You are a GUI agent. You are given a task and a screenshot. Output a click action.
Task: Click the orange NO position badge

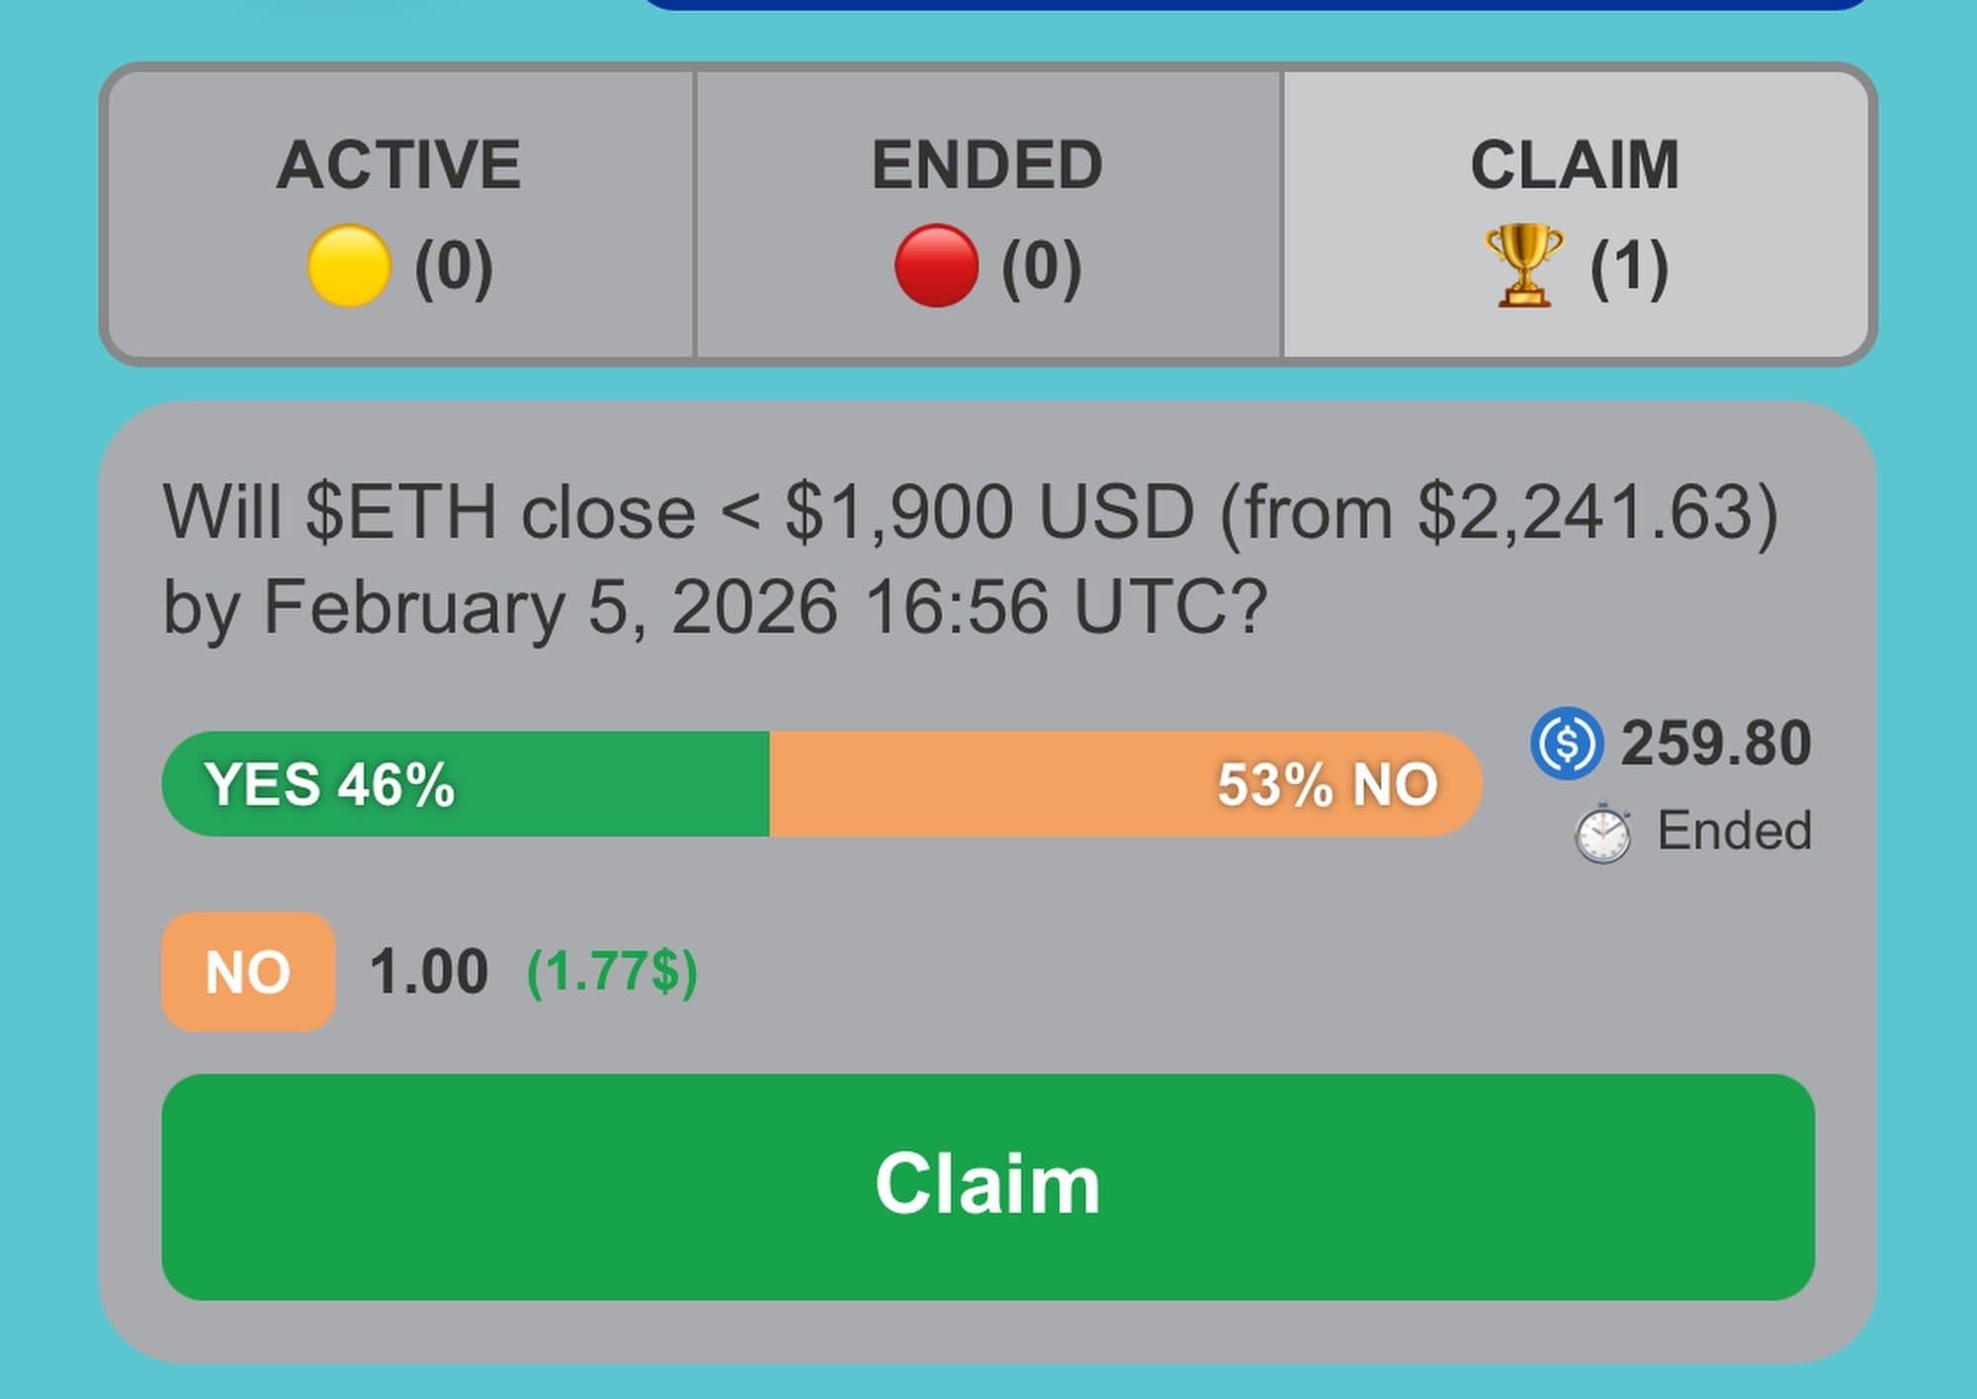[x=248, y=972]
